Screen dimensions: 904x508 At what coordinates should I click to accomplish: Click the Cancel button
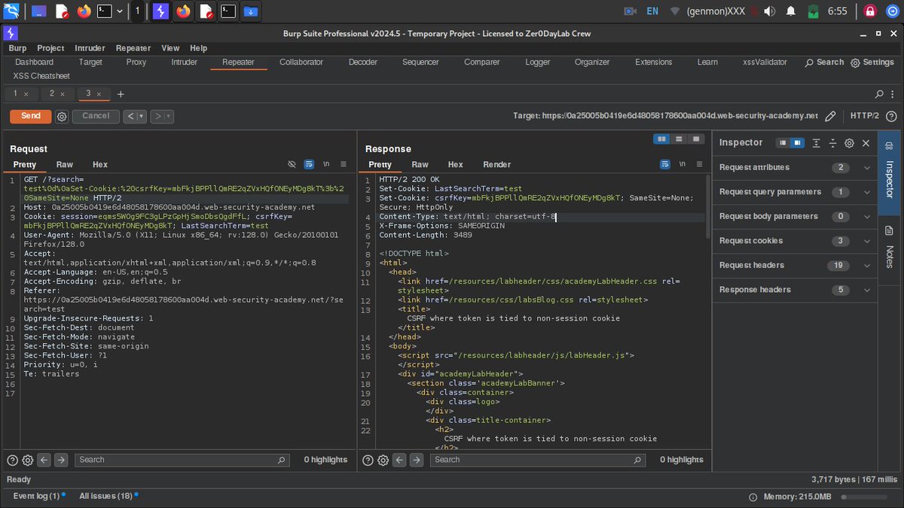[96, 116]
